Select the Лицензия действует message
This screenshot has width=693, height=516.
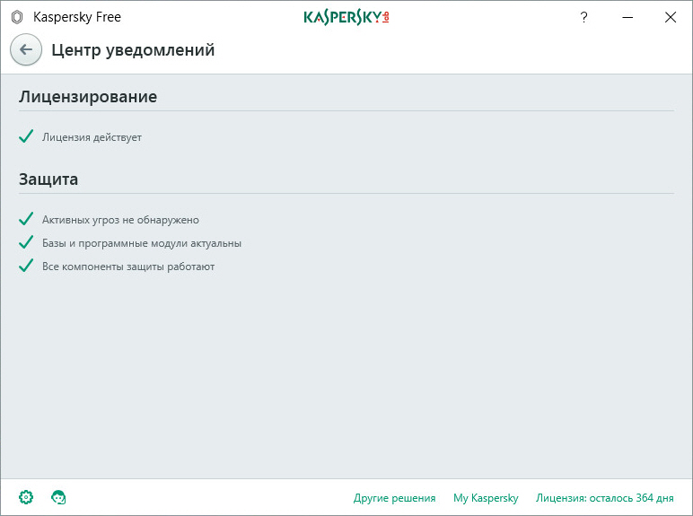[92, 137]
